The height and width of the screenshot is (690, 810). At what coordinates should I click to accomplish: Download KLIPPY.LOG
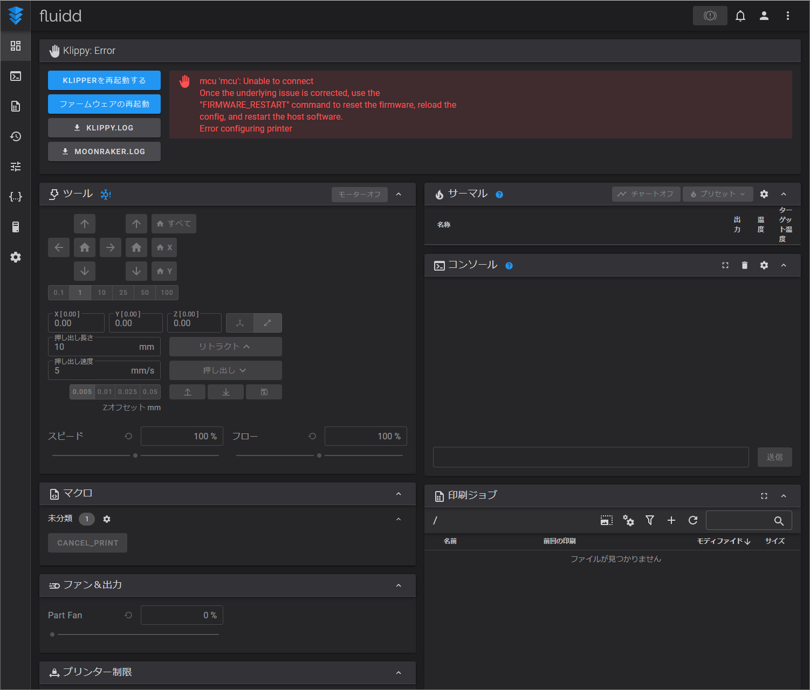point(104,128)
